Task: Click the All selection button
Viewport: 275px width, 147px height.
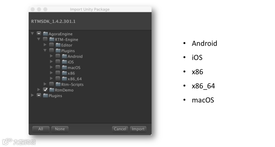Action: click(x=41, y=129)
